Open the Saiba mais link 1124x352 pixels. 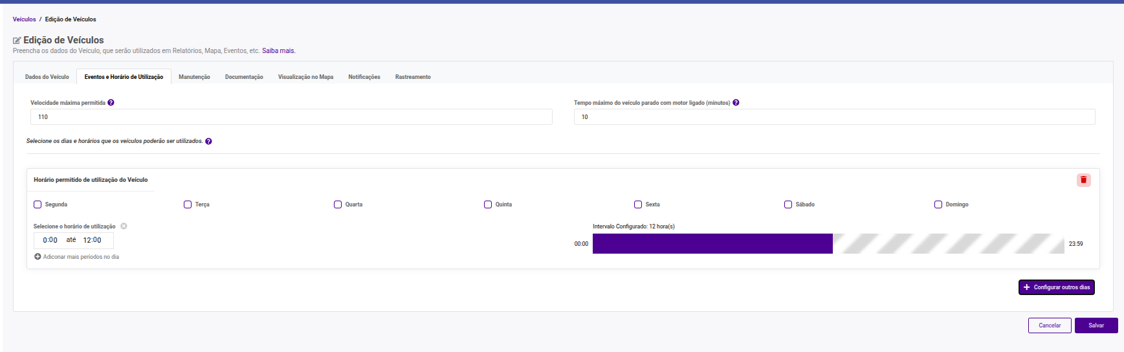(x=279, y=50)
